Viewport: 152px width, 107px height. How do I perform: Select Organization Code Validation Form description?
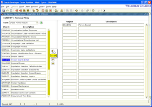[x=28, y=34]
